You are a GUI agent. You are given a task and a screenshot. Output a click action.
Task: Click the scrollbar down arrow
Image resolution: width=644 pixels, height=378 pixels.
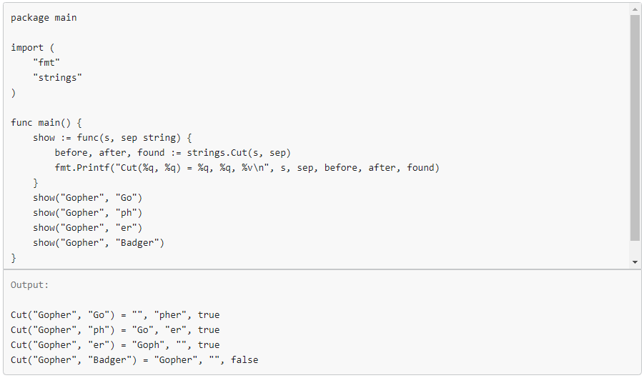coord(635,262)
